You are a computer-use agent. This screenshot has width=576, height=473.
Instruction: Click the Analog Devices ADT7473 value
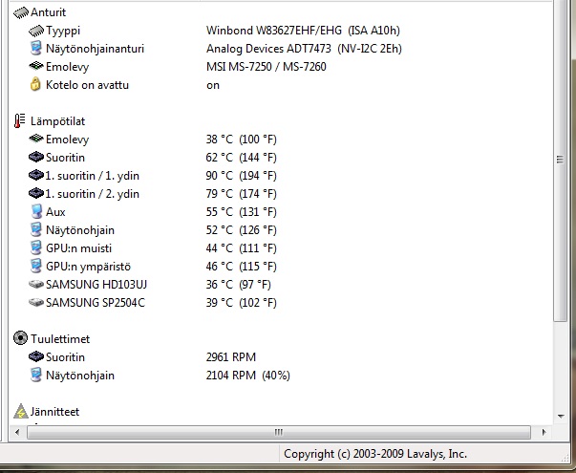pos(304,49)
